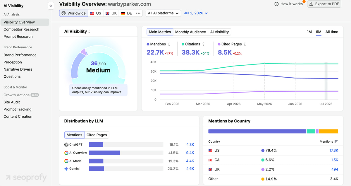
Task: Click the Citations metric info icon
Action: 203,44
